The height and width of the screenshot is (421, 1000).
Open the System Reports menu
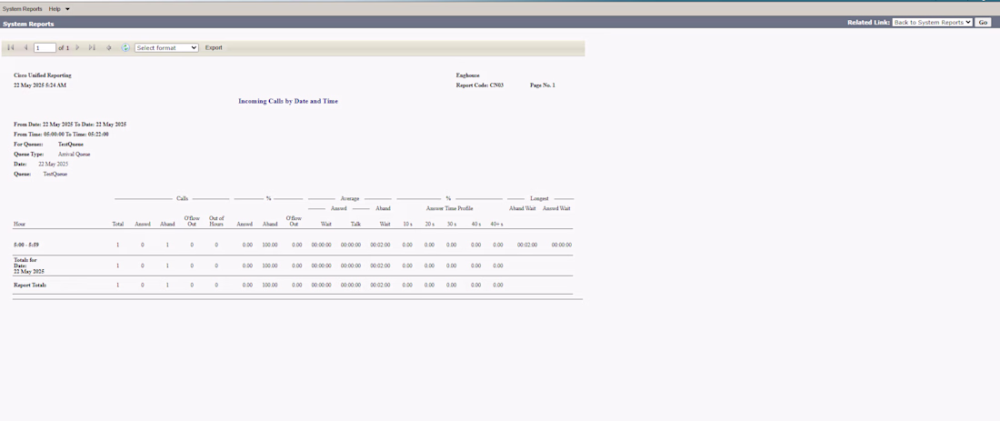tap(23, 9)
